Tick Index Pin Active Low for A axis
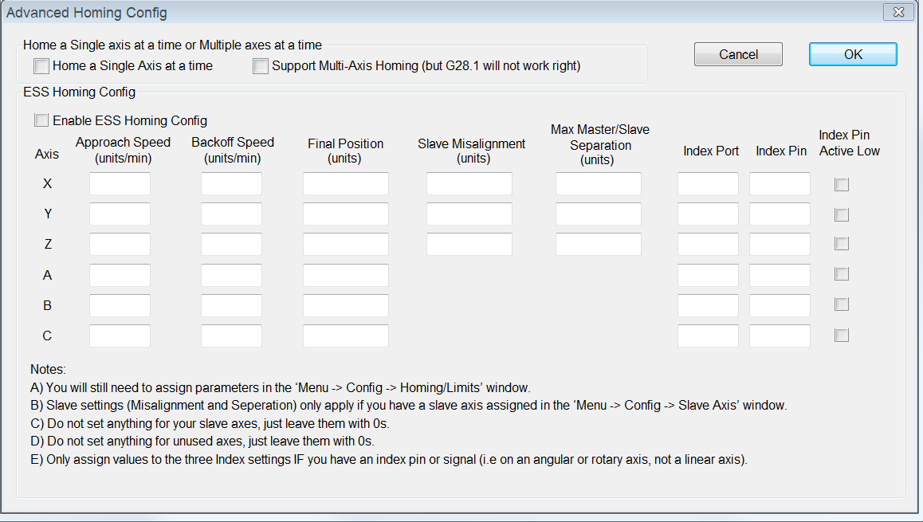 tap(842, 274)
